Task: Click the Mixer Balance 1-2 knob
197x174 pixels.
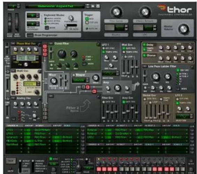Action: tap(54, 81)
